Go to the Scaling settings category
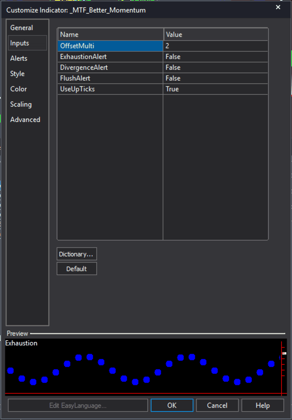 tap(21, 104)
